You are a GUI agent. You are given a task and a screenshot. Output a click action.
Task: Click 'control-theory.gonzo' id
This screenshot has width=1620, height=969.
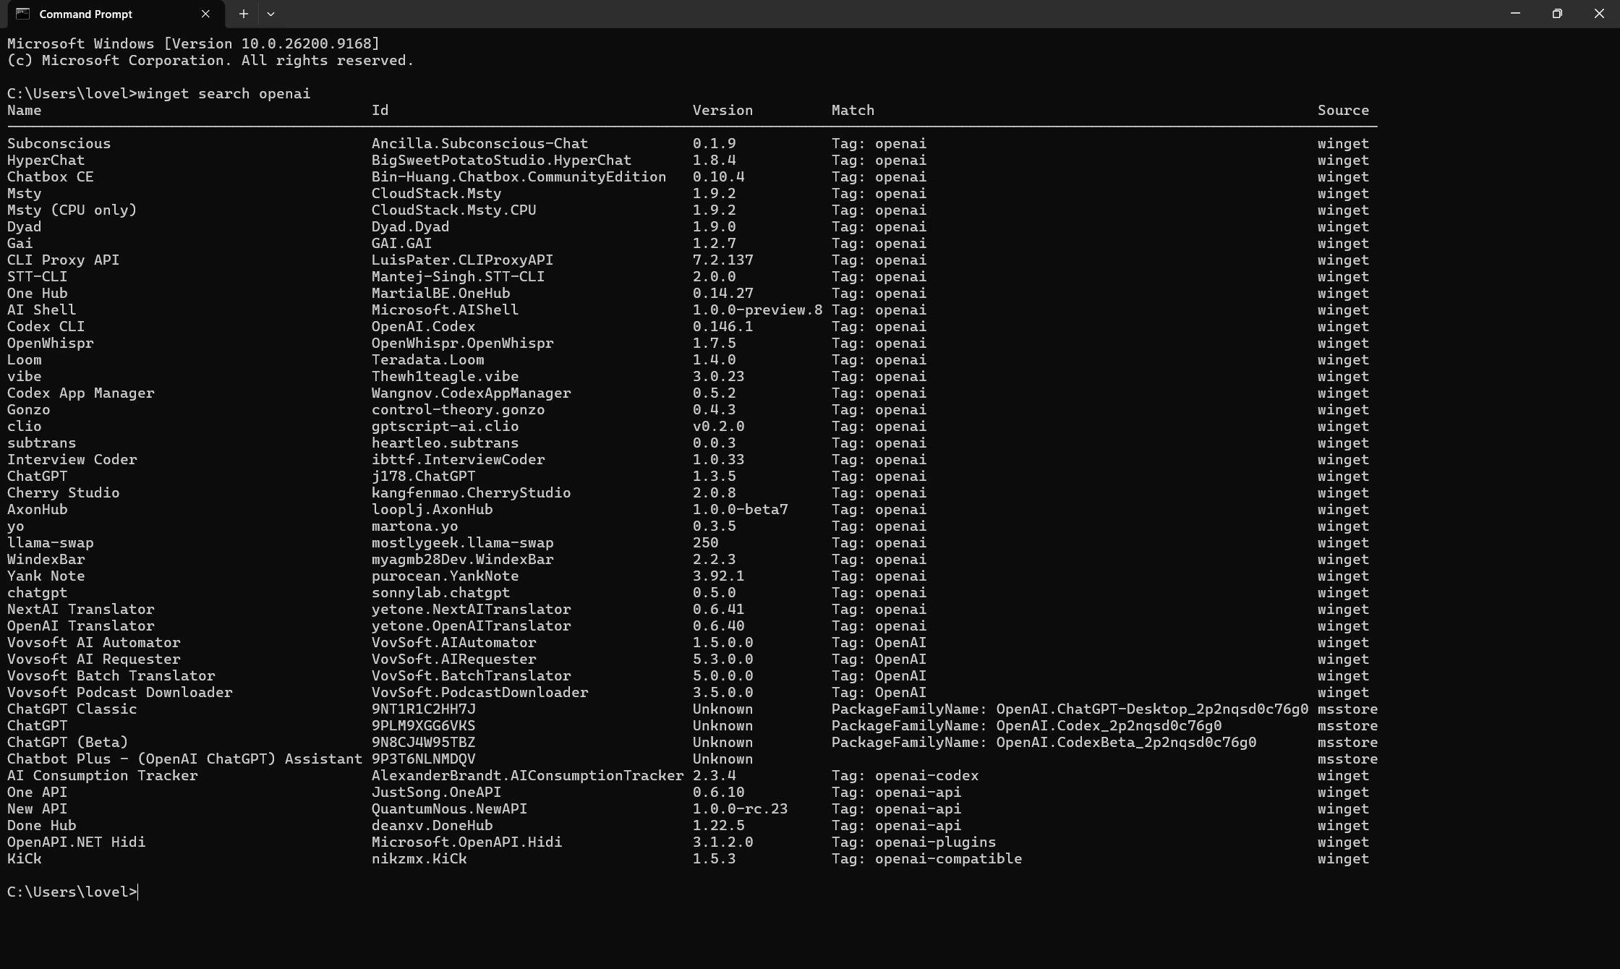[x=459, y=409]
